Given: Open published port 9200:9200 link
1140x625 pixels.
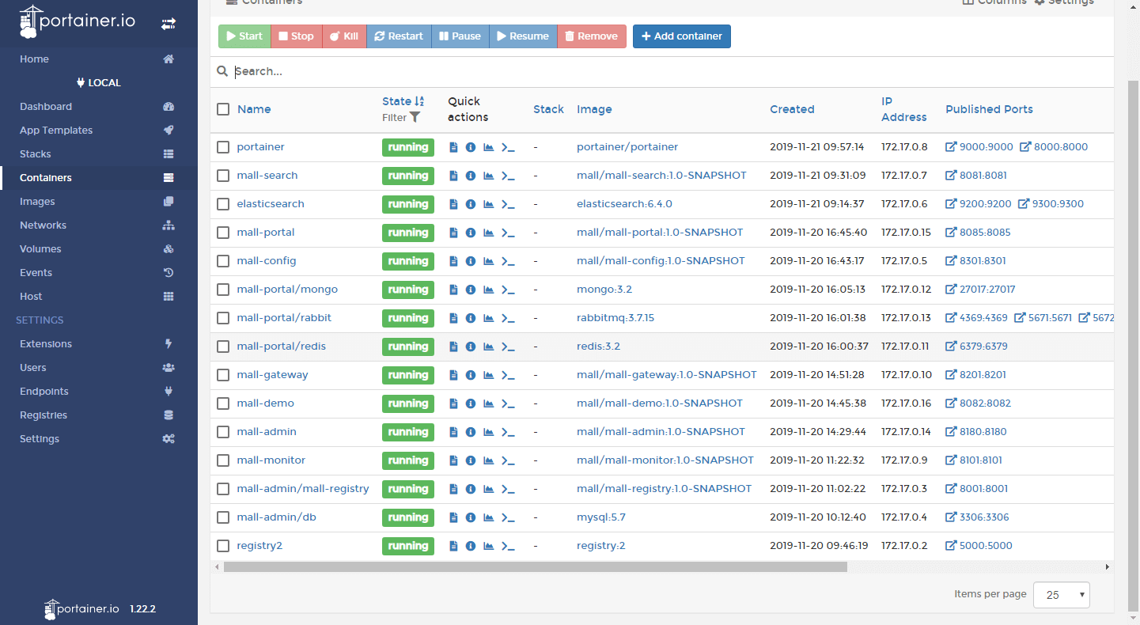Looking at the screenshot, I should (985, 204).
